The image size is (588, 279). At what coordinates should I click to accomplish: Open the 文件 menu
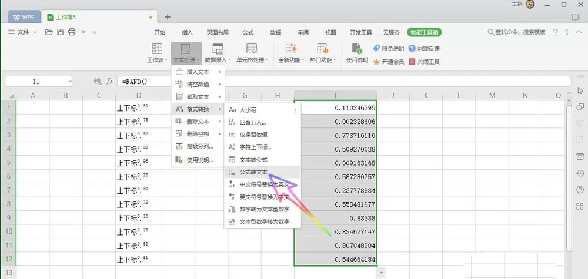[x=22, y=32]
